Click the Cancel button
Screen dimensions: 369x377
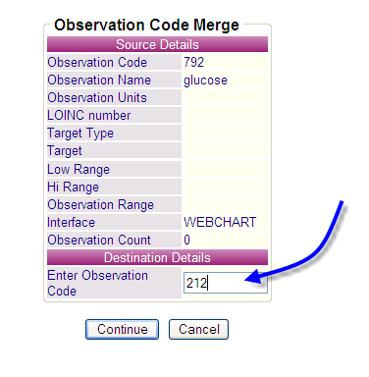[x=198, y=329]
